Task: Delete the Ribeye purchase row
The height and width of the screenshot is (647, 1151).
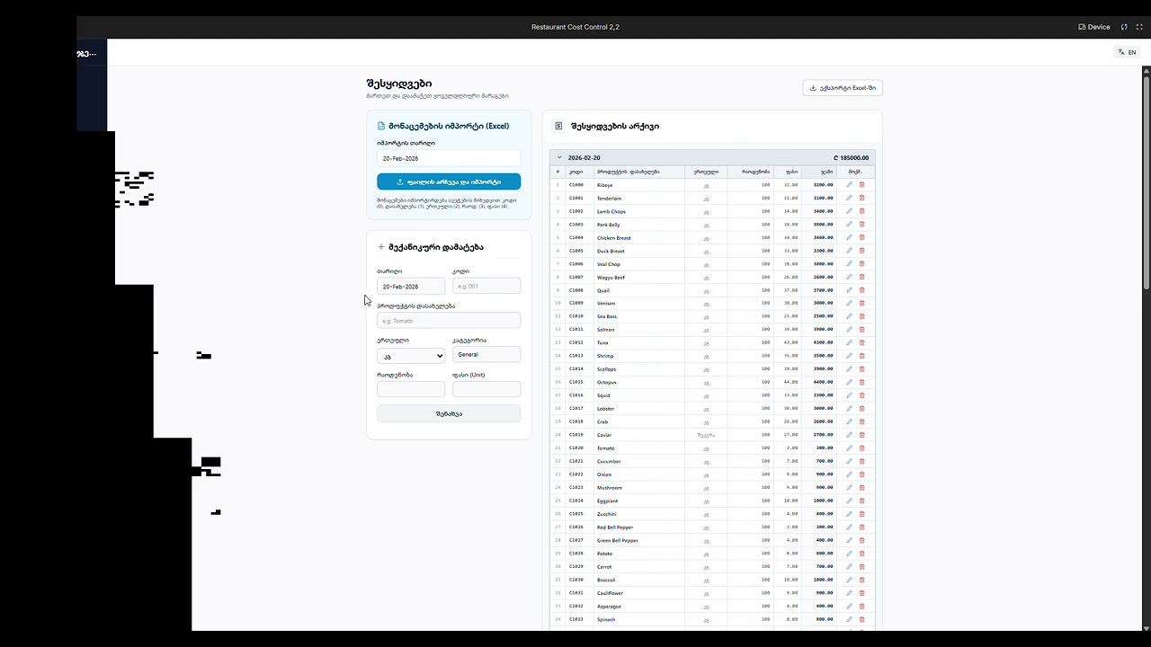Action: (861, 185)
